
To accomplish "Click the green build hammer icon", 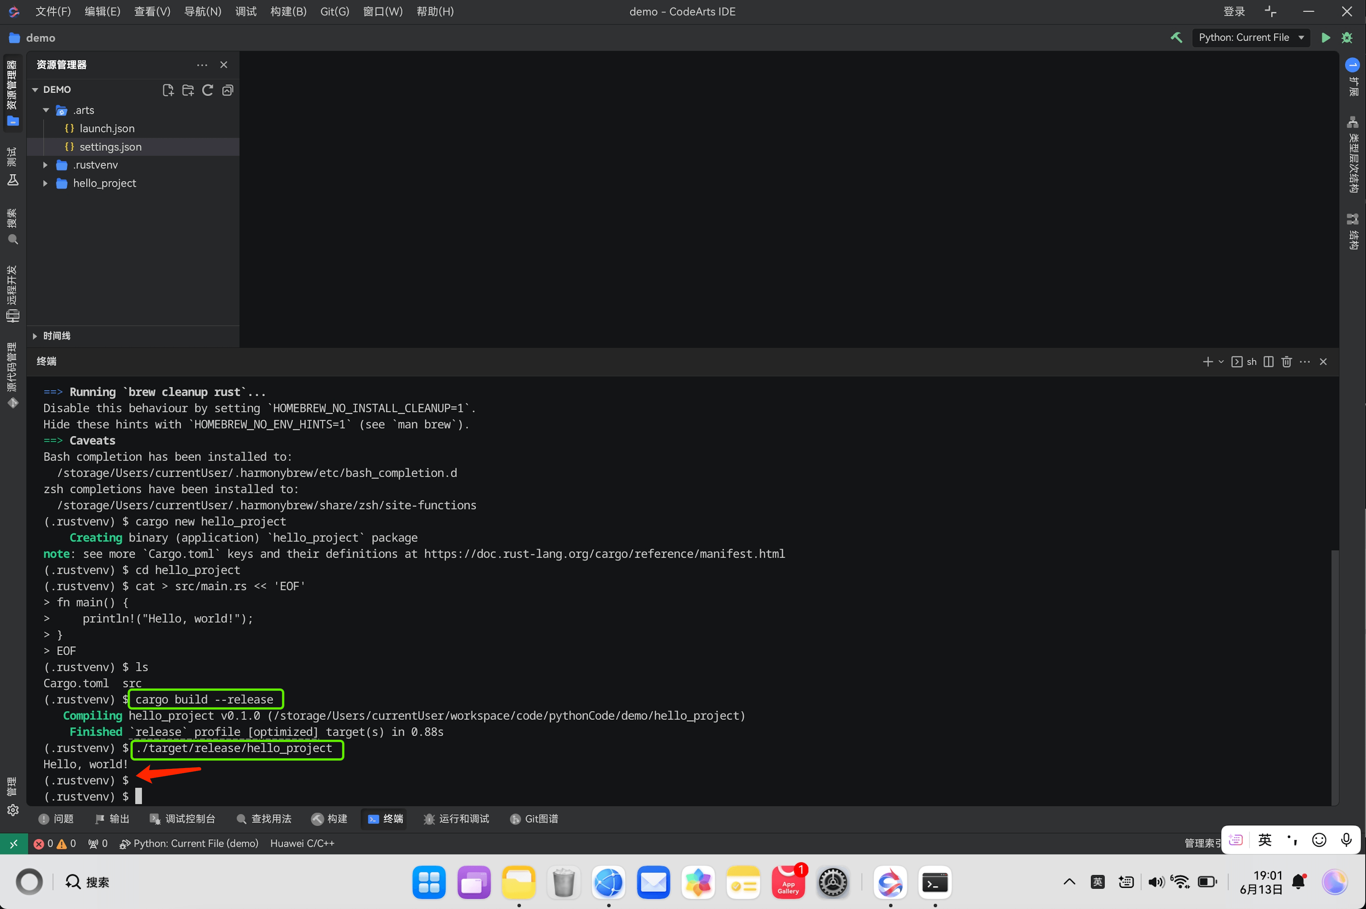I will coord(1176,38).
